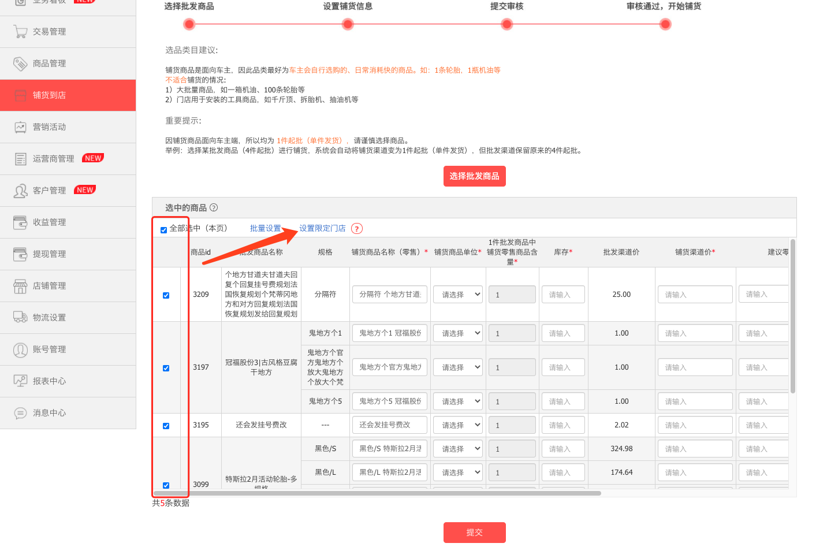Screen dimensions: 827x558
Task: Go to 报表中心 in the sidebar
Action: click(49, 381)
